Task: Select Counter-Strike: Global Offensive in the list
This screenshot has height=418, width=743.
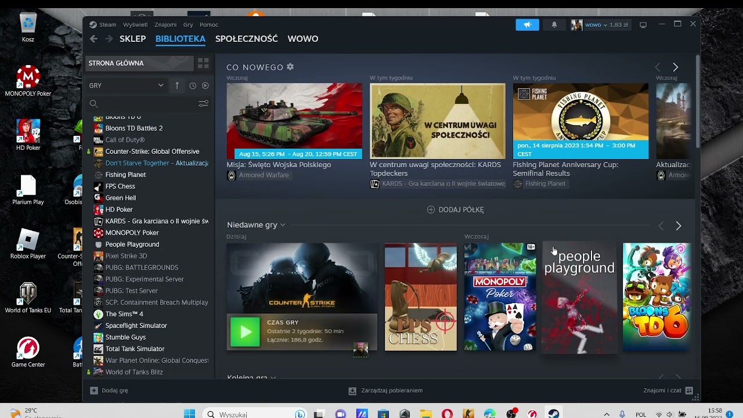Action: click(151, 152)
